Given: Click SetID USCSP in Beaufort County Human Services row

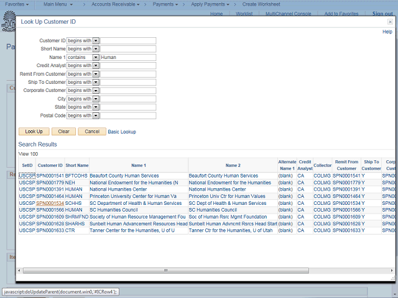Looking at the screenshot, I should pos(27,176).
